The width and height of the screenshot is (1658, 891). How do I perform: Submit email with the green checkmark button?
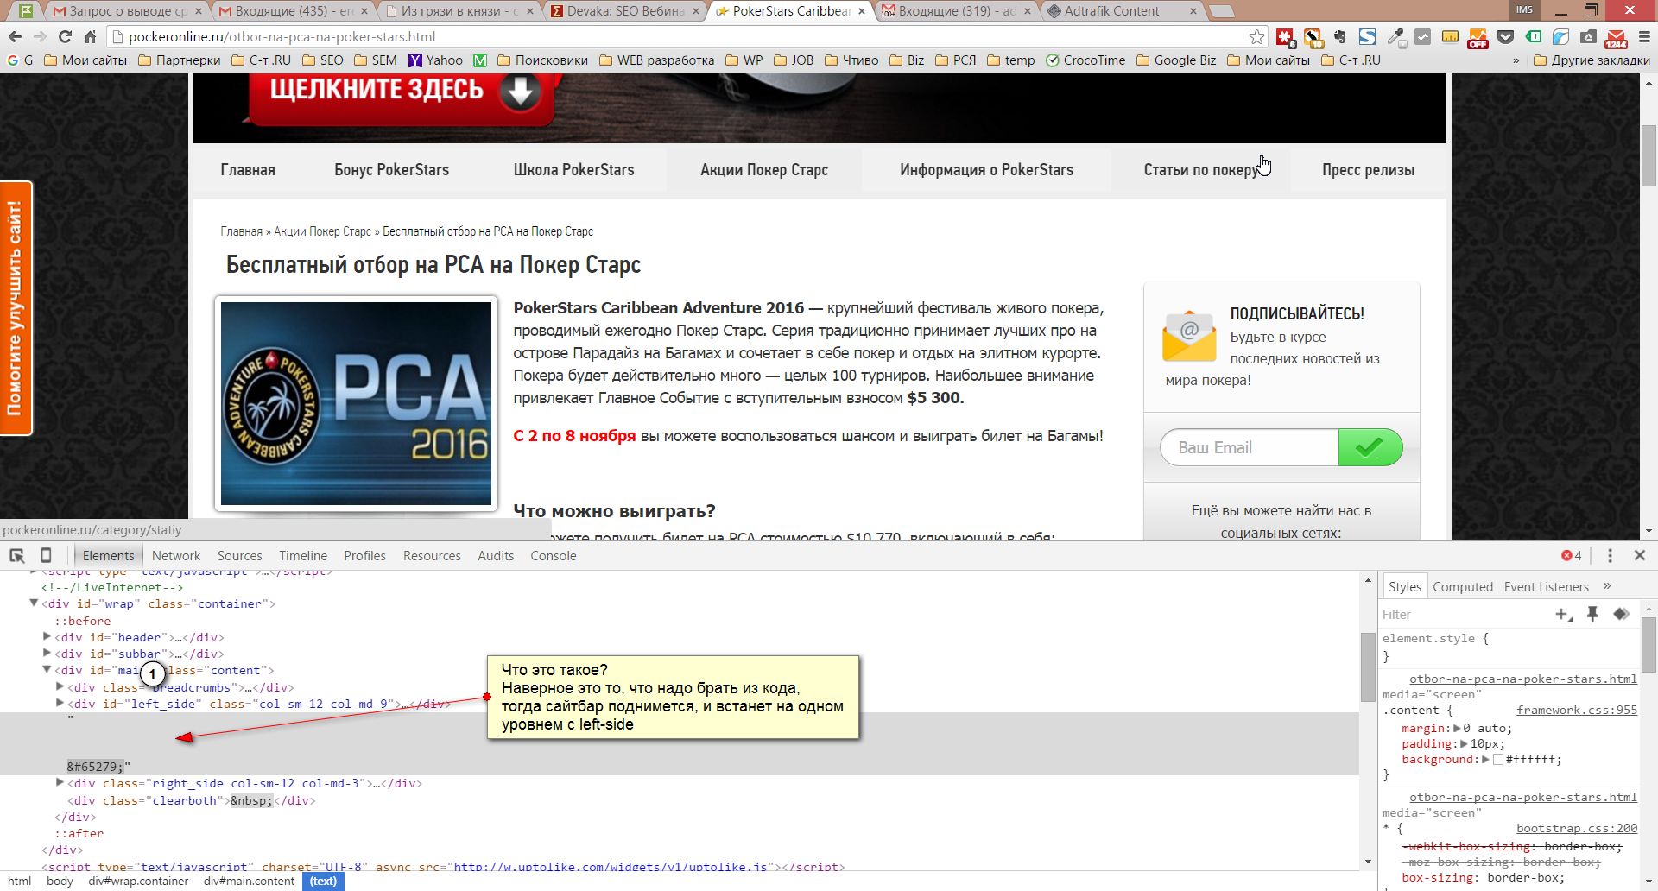point(1370,447)
